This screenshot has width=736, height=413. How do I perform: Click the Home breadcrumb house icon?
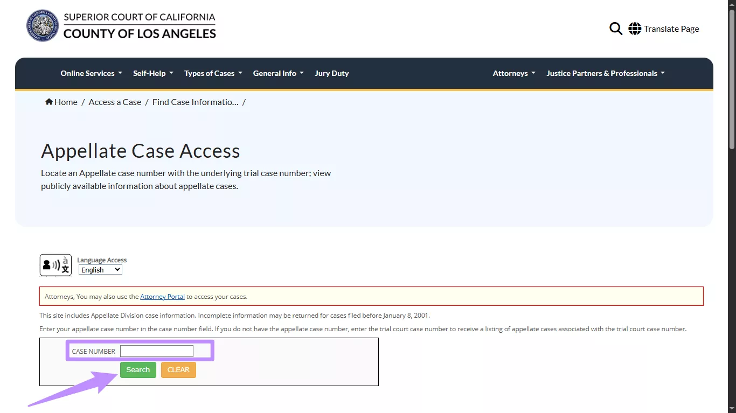pos(49,102)
